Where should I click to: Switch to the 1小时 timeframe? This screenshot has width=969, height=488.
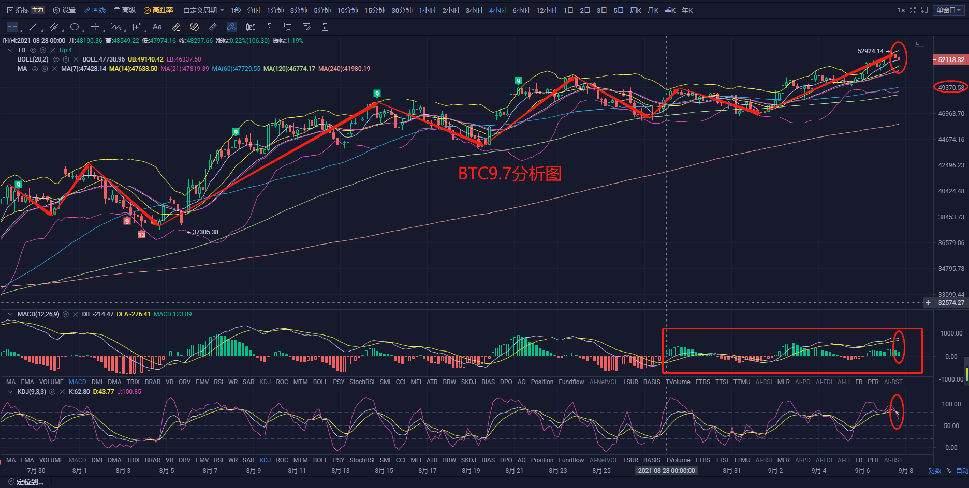coord(427,10)
